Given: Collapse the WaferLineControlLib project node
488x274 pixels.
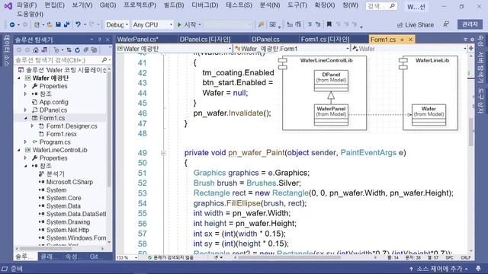Looking at the screenshot, I should (18, 150).
